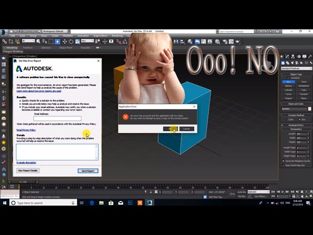
Task: Open the selection filter All dropdown
Action: click(x=28, y=41)
